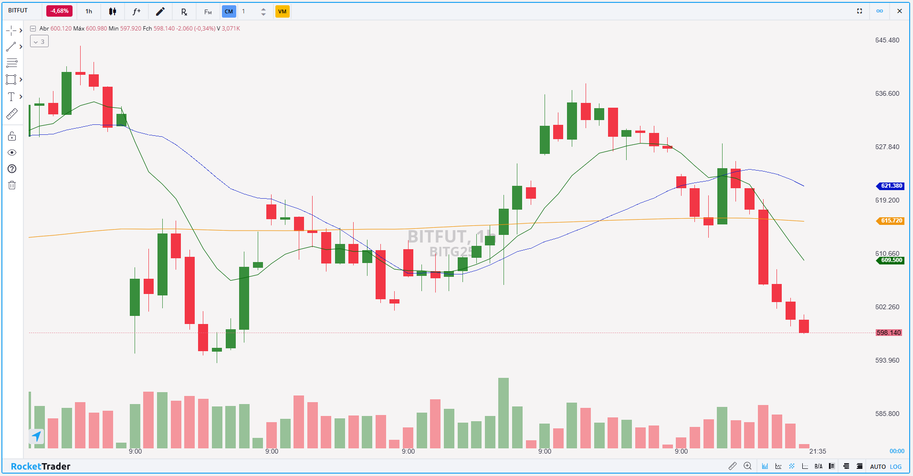This screenshot has height=476, width=913.
Task: Click the yellow VM button
Action: (282, 11)
